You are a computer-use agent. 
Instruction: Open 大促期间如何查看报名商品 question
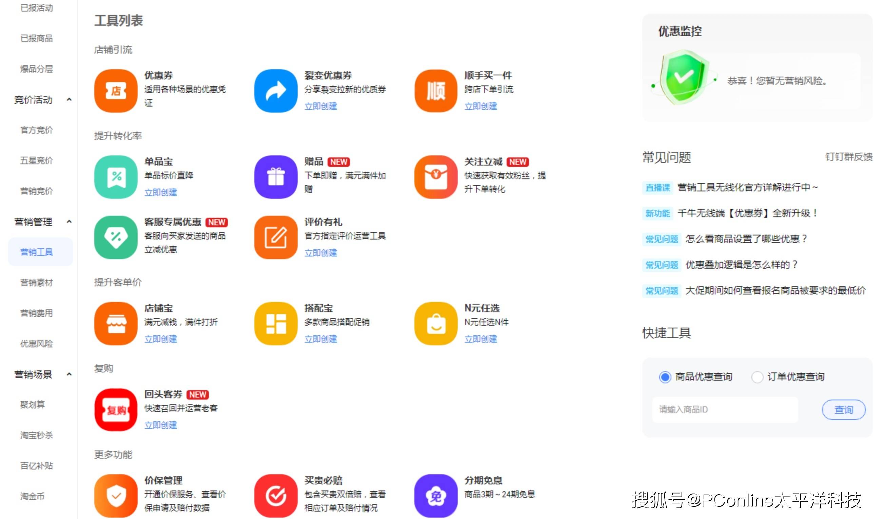(x=775, y=291)
